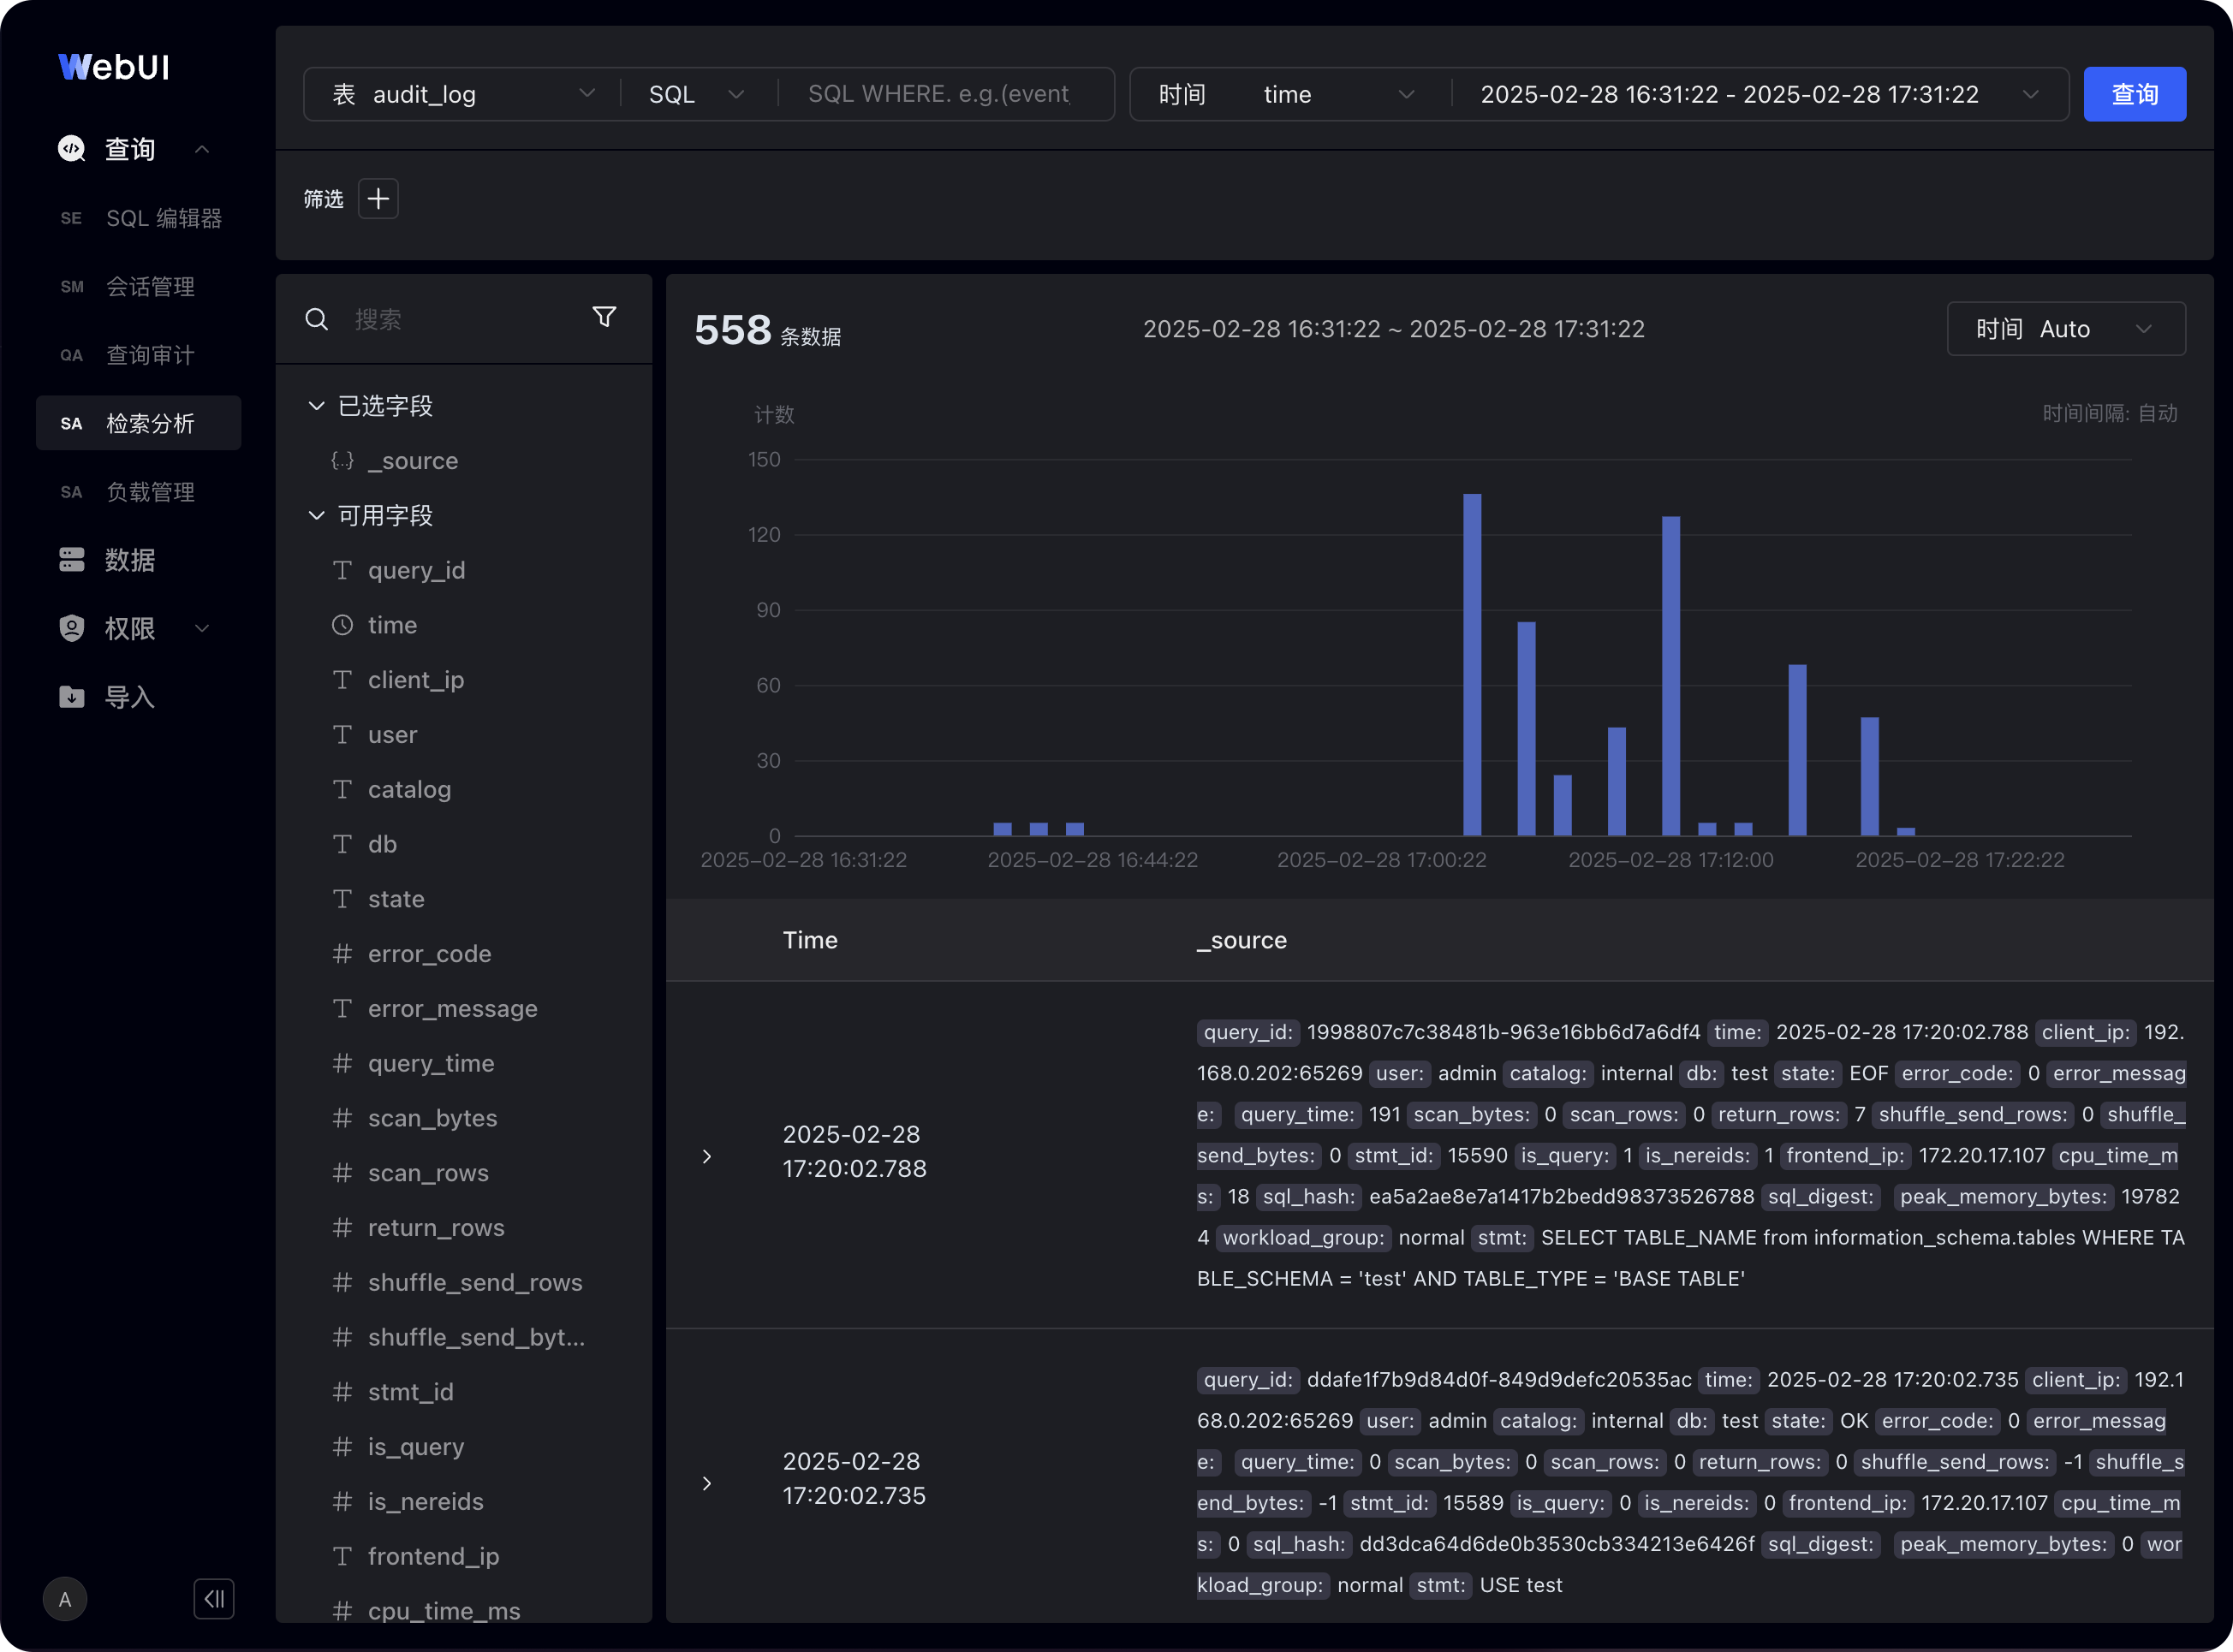Viewport: 2233px width, 1652px height.
Task: Open the user avatar A
Action: coord(65,1599)
